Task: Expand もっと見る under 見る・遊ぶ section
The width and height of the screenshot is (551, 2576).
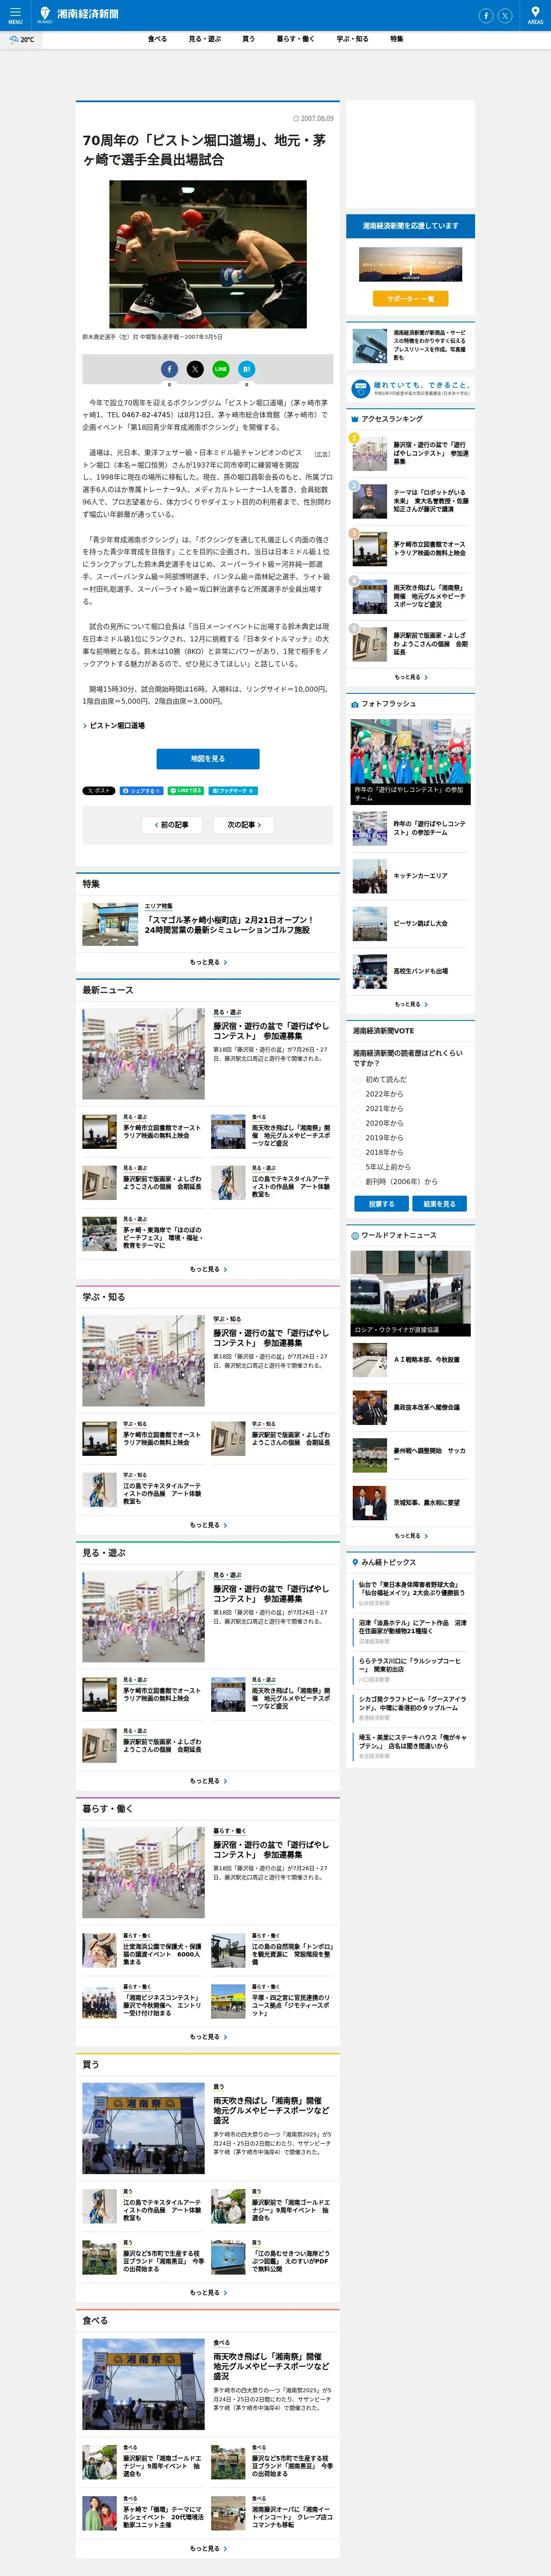Action: click(x=208, y=1781)
